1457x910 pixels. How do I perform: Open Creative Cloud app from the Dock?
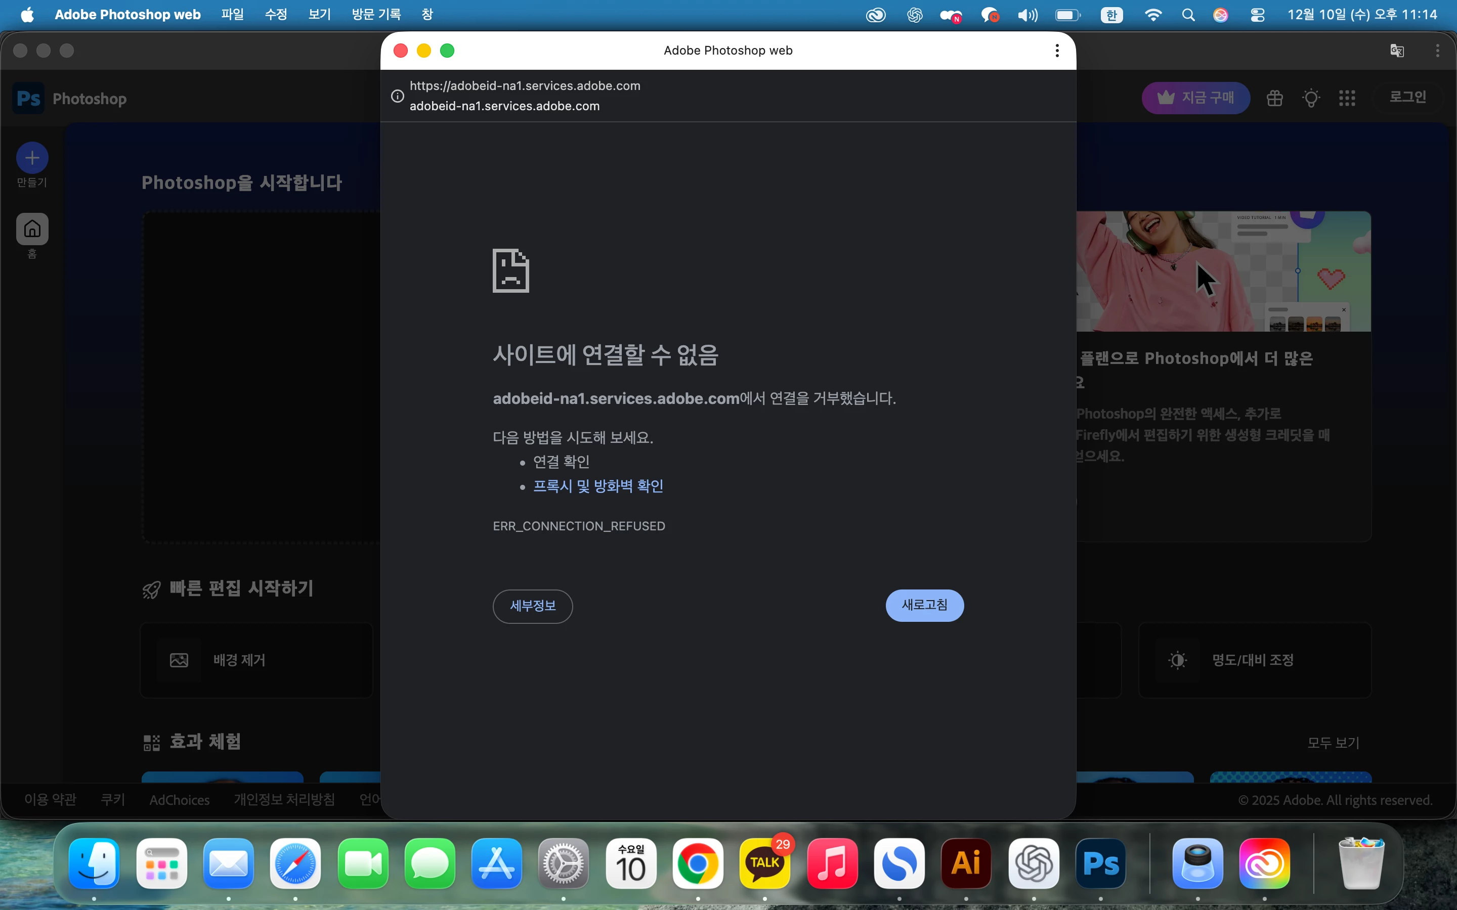1264,863
